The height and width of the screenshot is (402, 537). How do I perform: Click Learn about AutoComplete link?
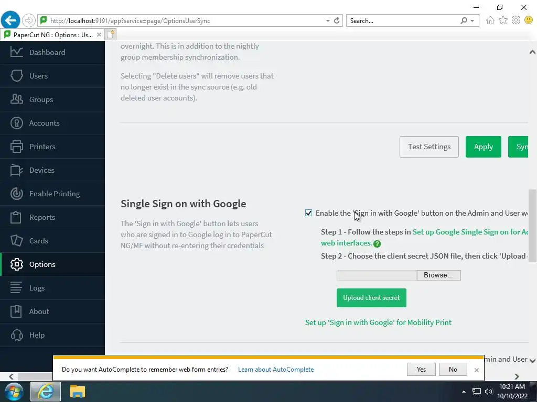(x=276, y=370)
